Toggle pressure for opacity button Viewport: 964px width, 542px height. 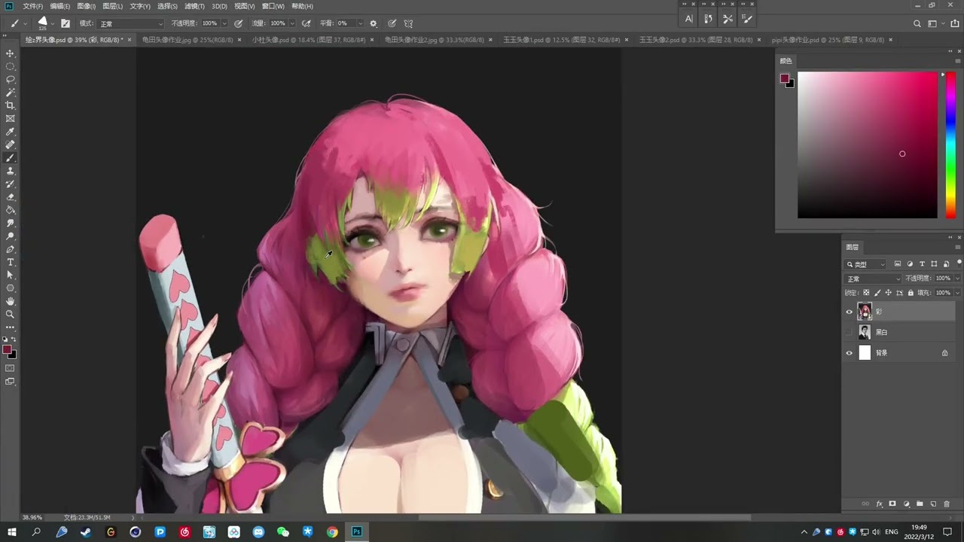coord(239,23)
